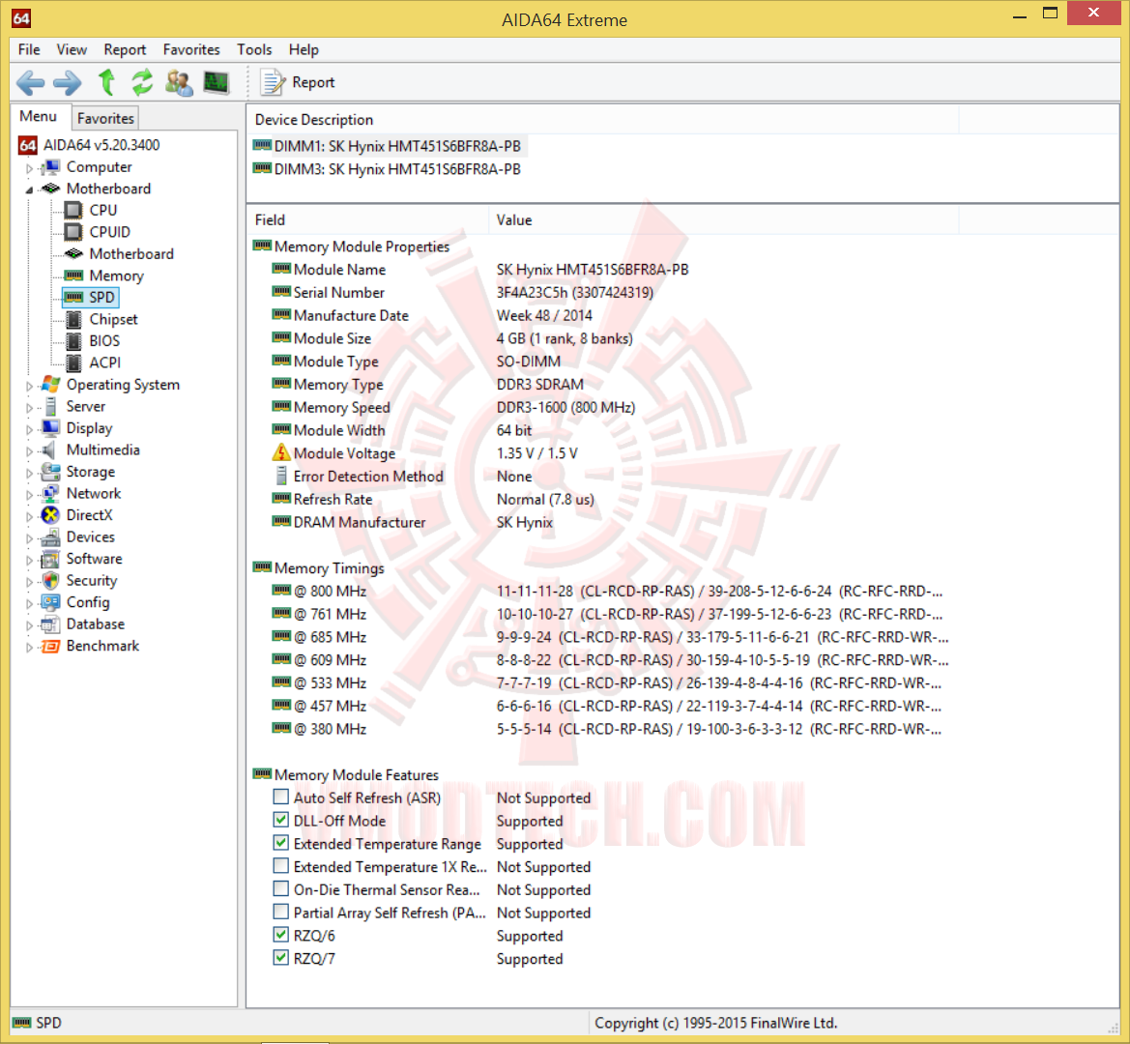The image size is (1130, 1044).
Task: Click the Network icon in the tree
Action: click(50, 494)
